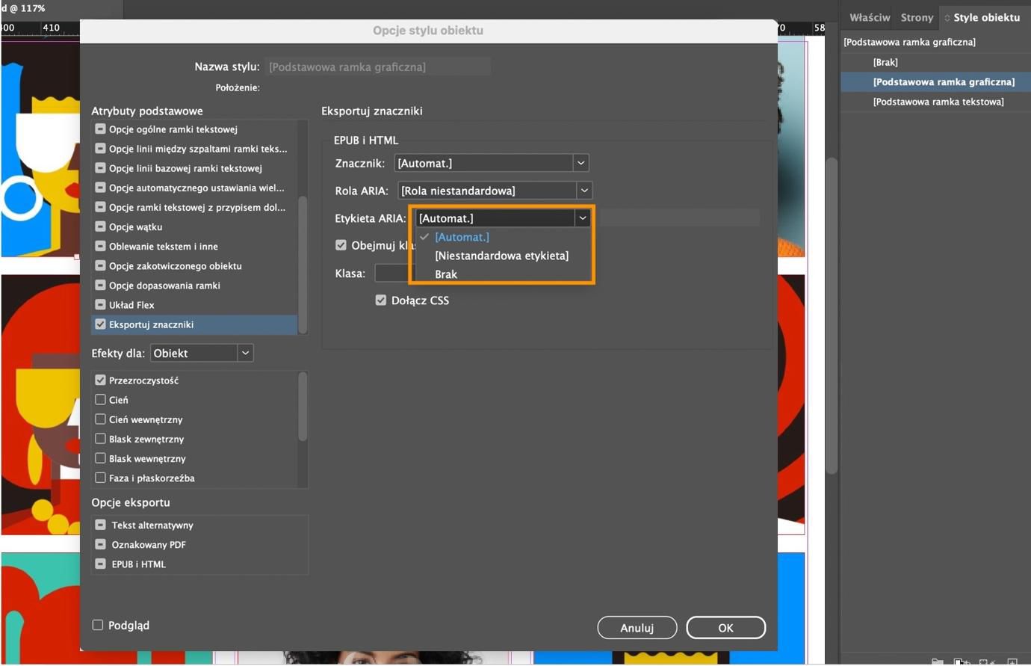1031x666 pixels.
Task: Uncheck the Eksportuj znaczniki checkbox
Action: tap(100, 324)
